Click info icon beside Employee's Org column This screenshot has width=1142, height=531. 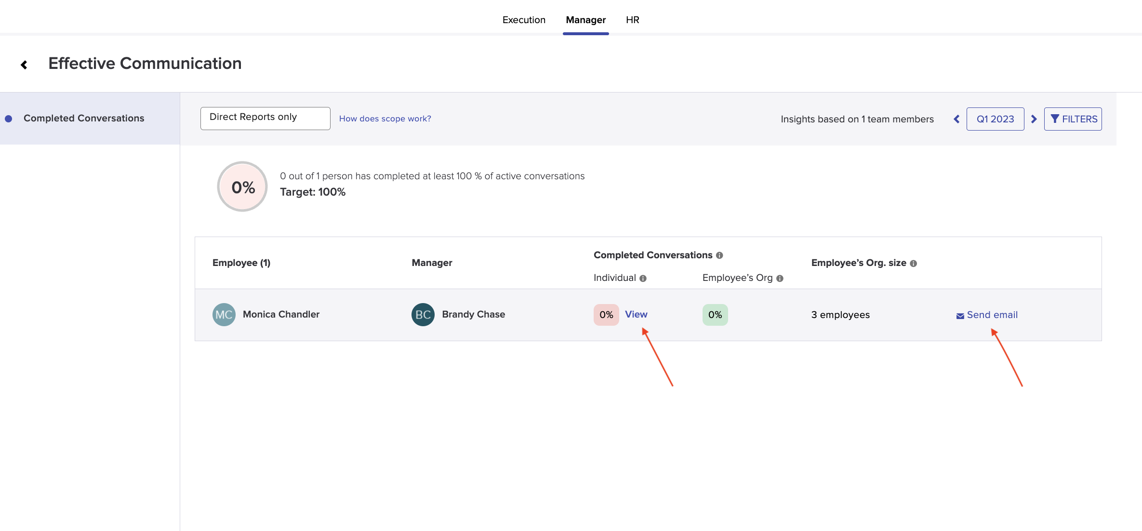click(780, 279)
